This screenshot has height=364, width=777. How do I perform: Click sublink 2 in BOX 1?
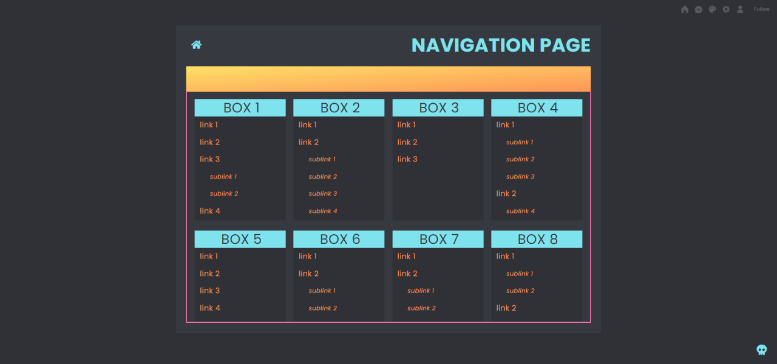coord(223,194)
